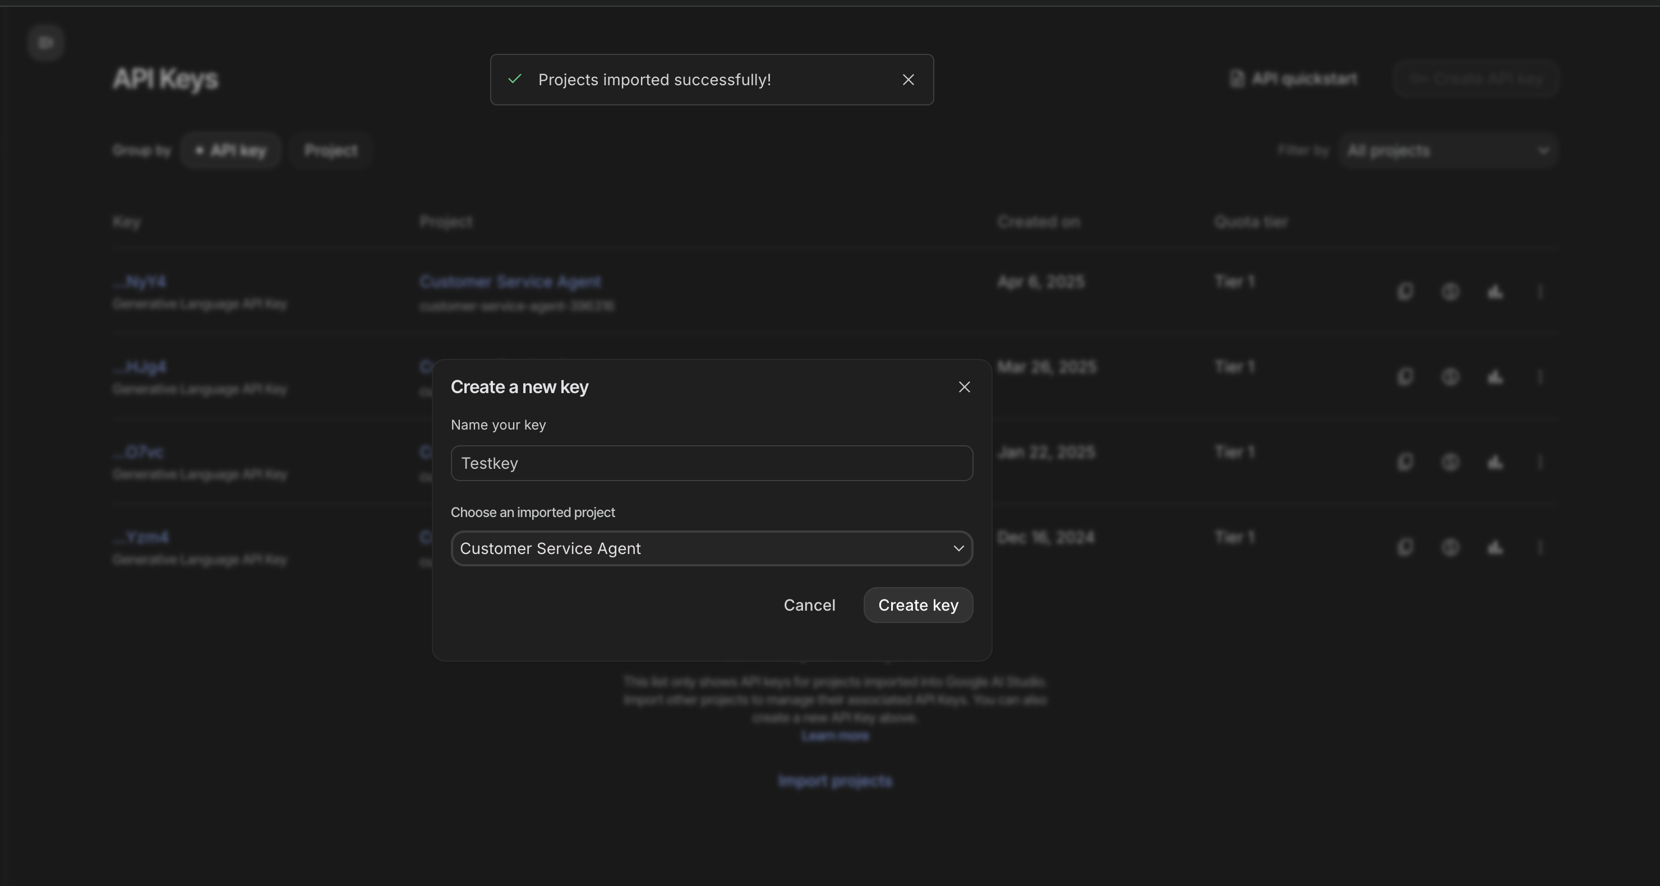1660x886 pixels.
Task: Open the API quickstart link
Action: point(1293,79)
